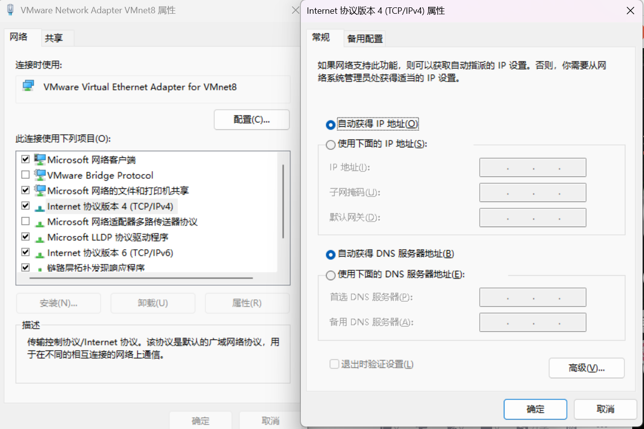The height and width of the screenshot is (429, 644).
Task: Click the Microsoft LLDP 协议驱动程序 item icon
Action: coord(39,238)
